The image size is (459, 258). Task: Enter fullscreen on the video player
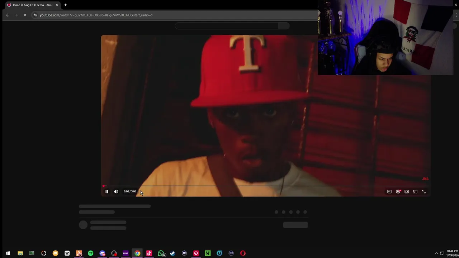pyautogui.click(x=424, y=192)
